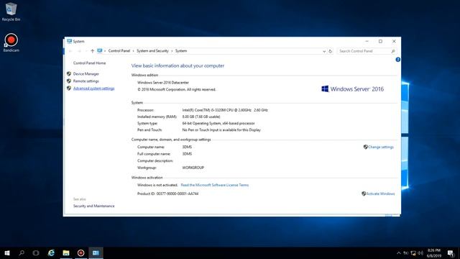
Task: Click the Back navigation arrow
Action: coord(70,51)
